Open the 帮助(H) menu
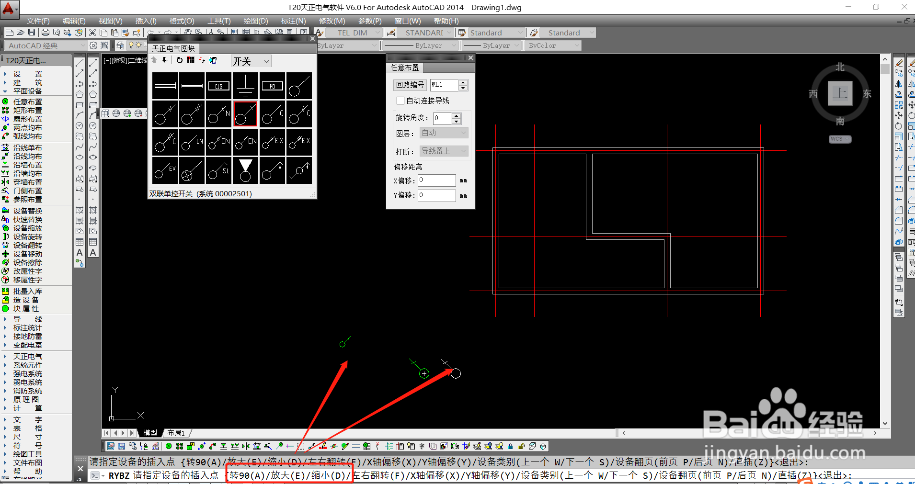Image resolution: width=915 pixels, height=484 pixels. coord(446,21)
